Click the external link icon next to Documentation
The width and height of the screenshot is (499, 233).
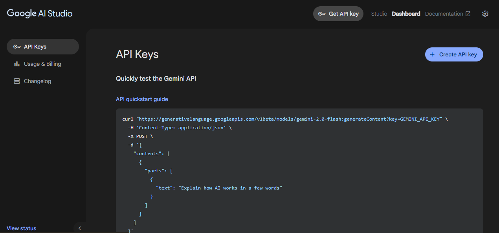pyautogui.click(x=468, y=14)
